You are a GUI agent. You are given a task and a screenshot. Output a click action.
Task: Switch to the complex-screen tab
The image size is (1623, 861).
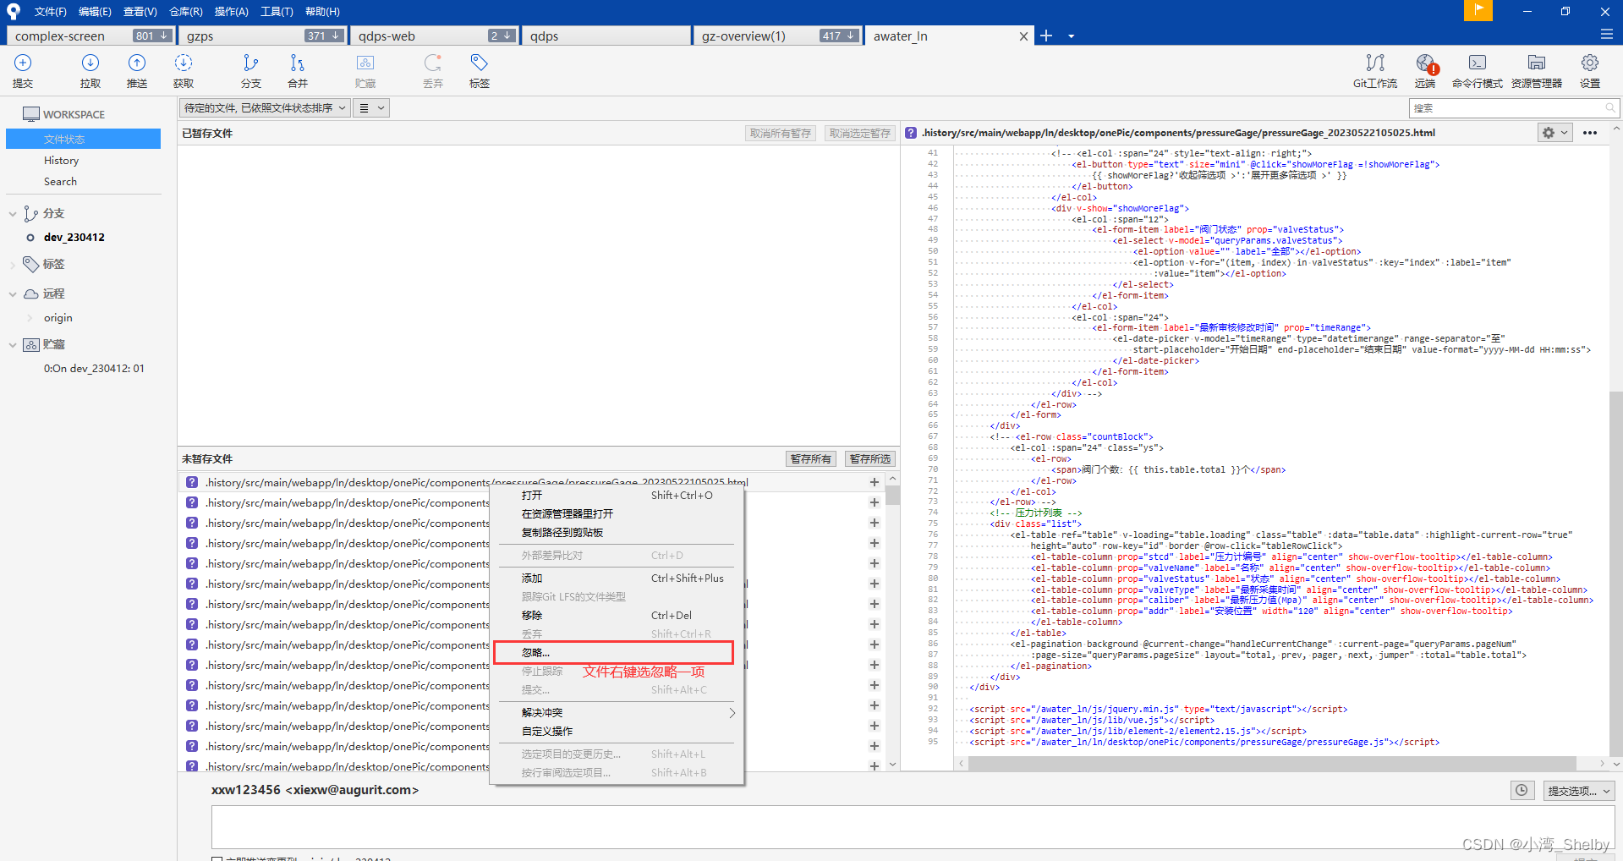click(x=91, y=36)
